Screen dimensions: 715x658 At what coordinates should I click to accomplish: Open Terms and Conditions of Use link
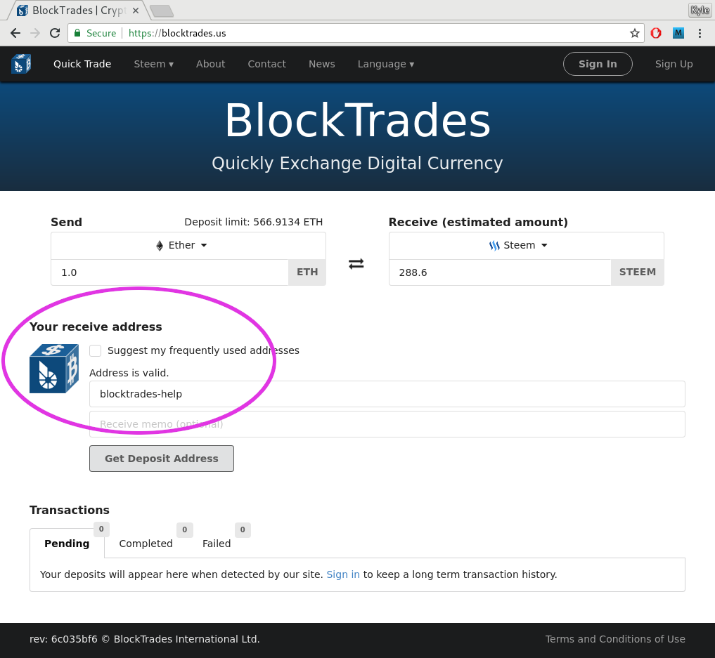click(615, 639)
